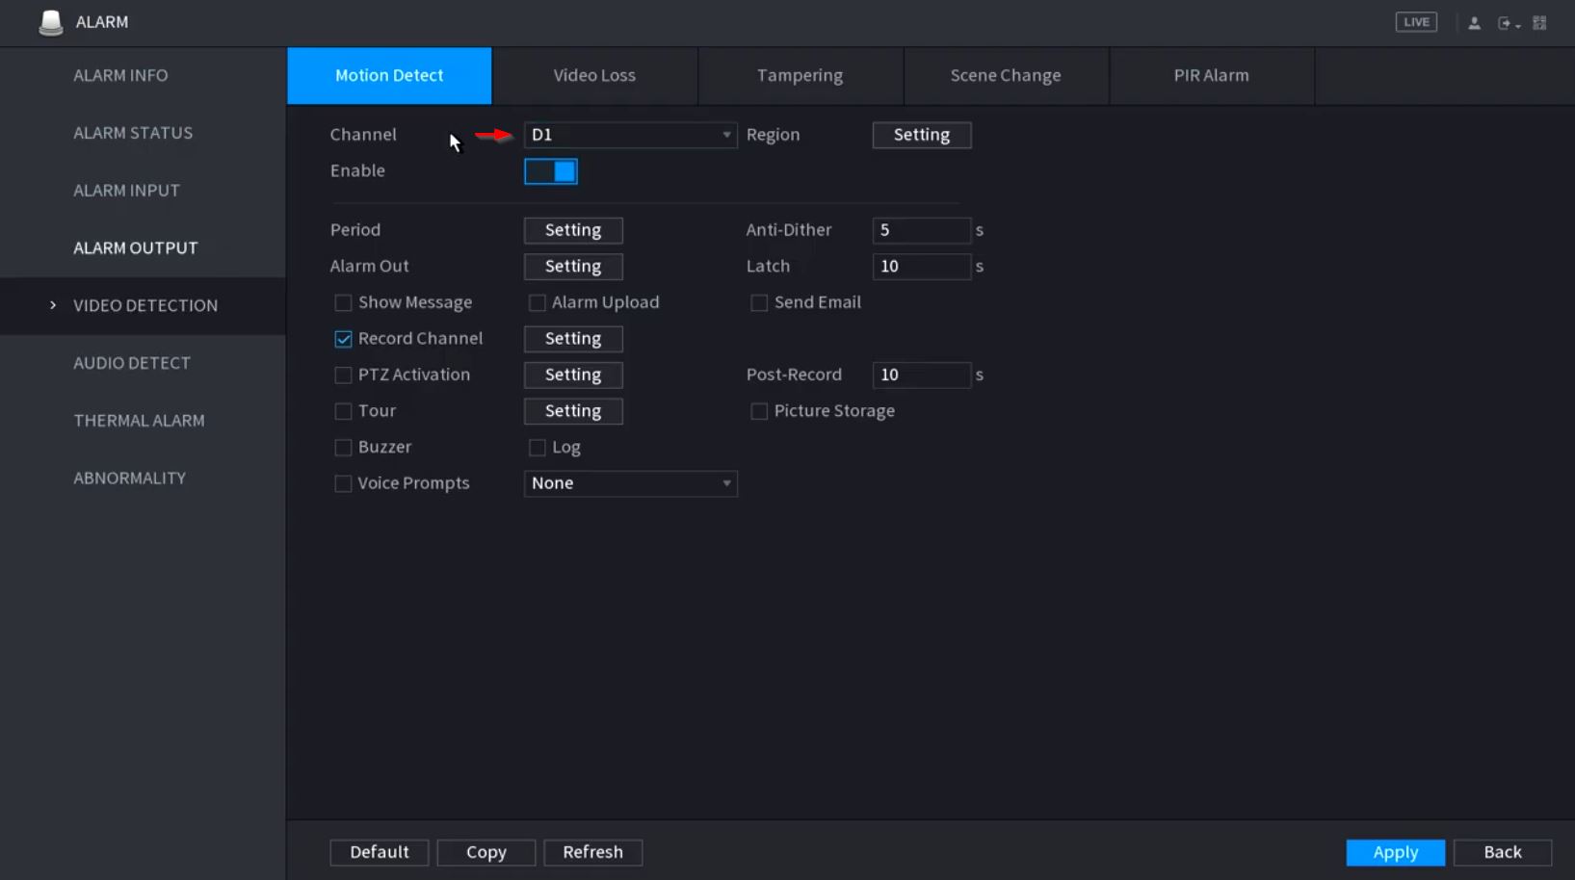Image resolution: width=1575 pixels, height=880 pixels.
Task: Click the Anti-Dither value field
Action: click(921, 230)
